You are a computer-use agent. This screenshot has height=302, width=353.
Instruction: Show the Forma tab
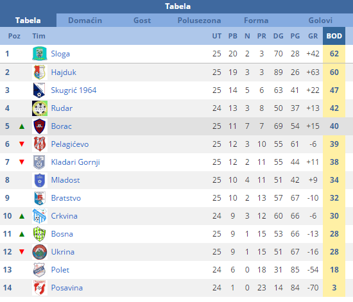click(256, 21)
